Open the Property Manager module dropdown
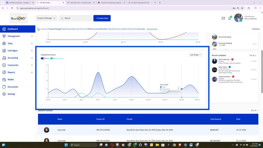 [x=46, y=18]
